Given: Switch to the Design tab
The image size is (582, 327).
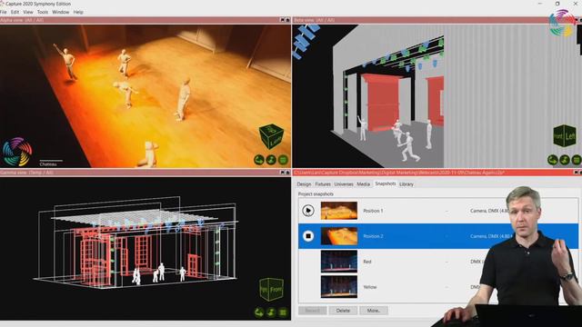Looking at the screenshot, I should pyautogui.click(x=304, y=183).
